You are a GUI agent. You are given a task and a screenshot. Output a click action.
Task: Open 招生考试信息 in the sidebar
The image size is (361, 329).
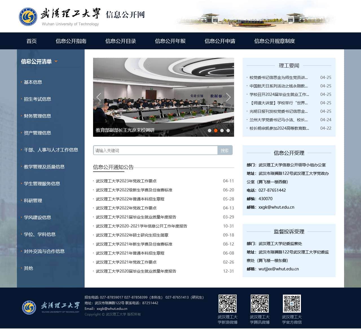38,99
